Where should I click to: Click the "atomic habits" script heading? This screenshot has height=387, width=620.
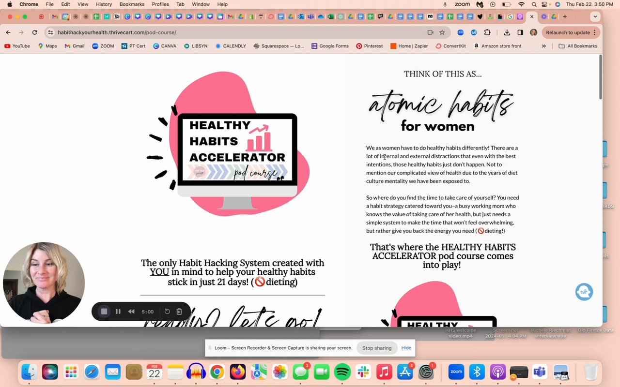click(441, 104)
